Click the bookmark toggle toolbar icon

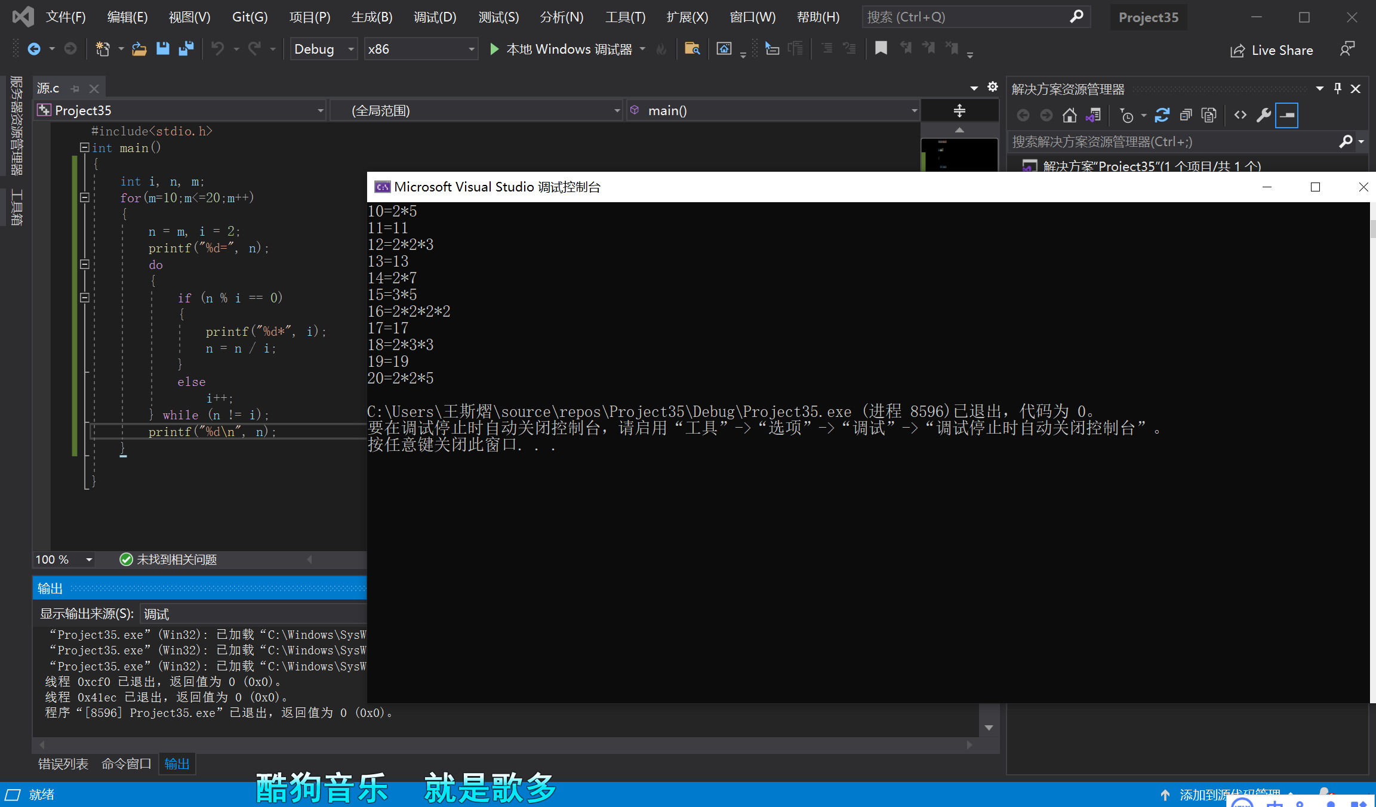click(x=881, y=49)
